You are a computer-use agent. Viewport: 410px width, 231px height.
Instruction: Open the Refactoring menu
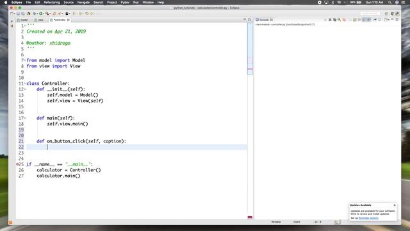(52, 3)
